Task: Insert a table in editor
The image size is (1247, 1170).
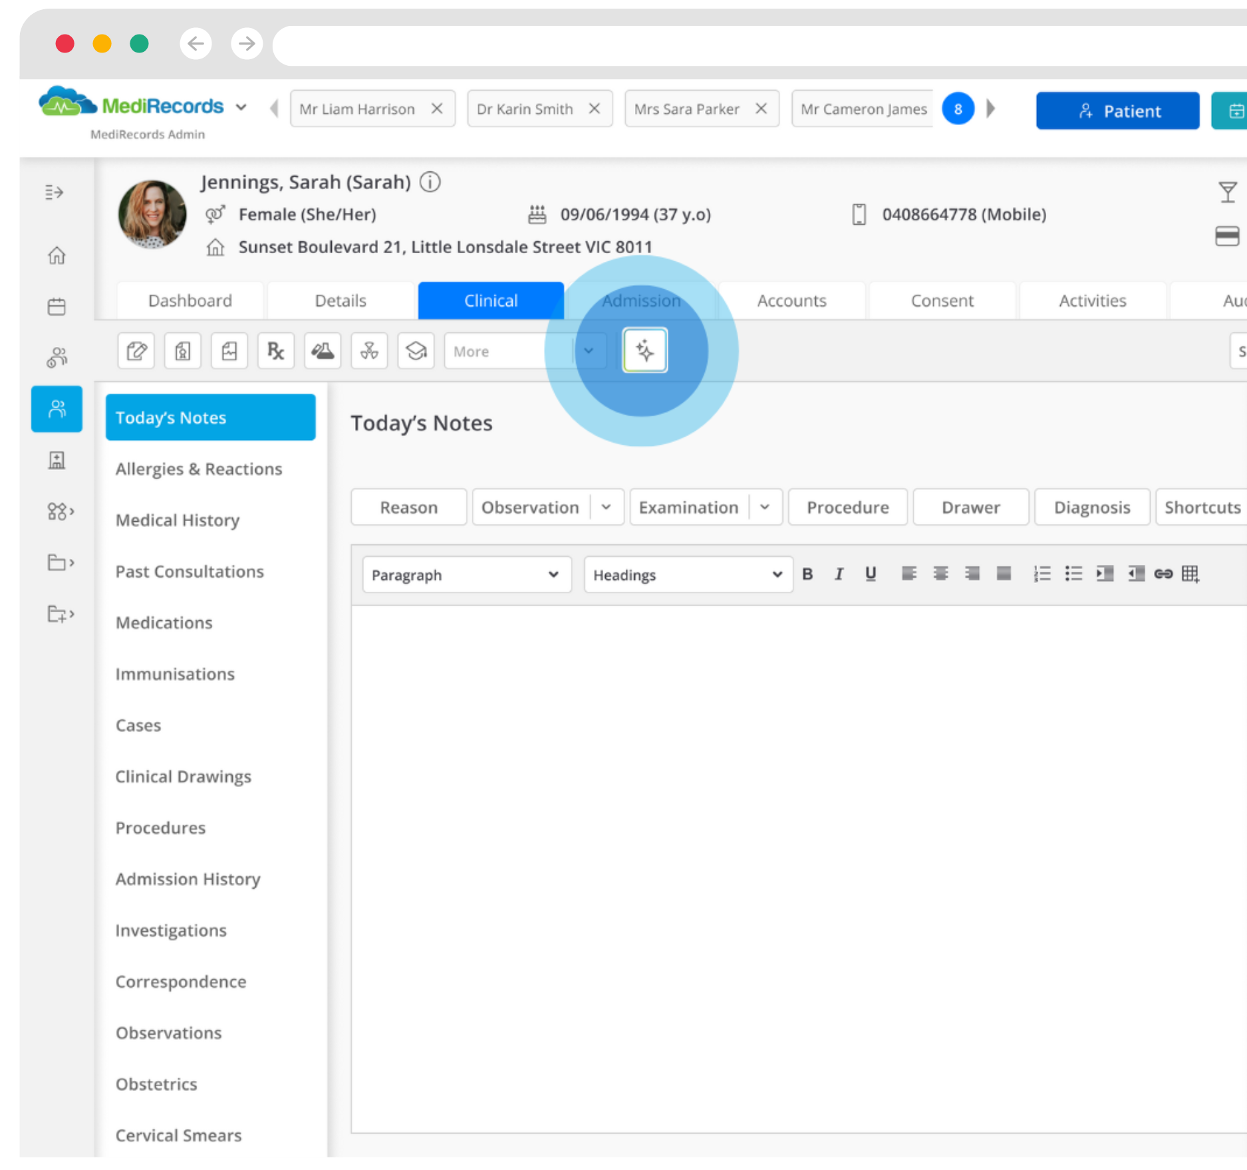Action: pos(1190,574)
